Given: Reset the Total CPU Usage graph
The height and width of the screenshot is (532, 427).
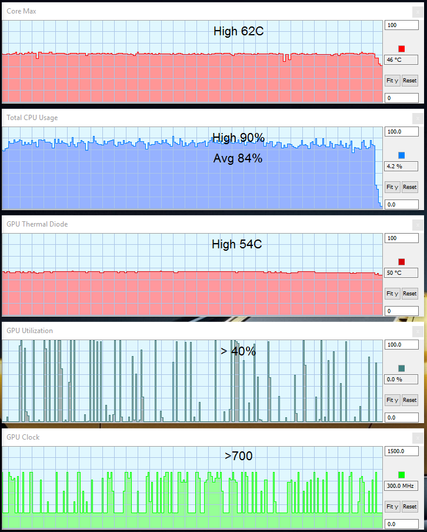Looking at the screenshot, I should [x=410, y=187].
